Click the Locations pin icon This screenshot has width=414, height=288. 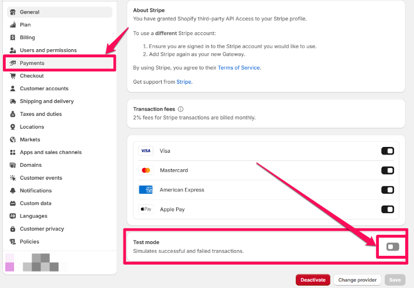(13, 127)
